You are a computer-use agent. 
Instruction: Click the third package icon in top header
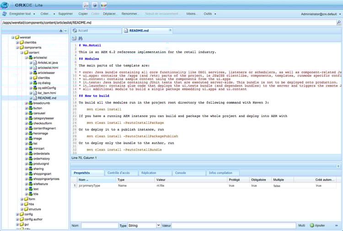(x=103, y=5)
